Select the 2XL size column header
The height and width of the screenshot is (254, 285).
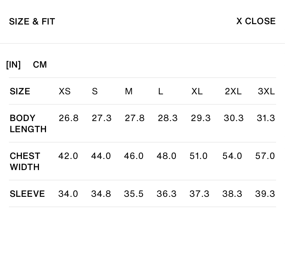coord(233,91)
